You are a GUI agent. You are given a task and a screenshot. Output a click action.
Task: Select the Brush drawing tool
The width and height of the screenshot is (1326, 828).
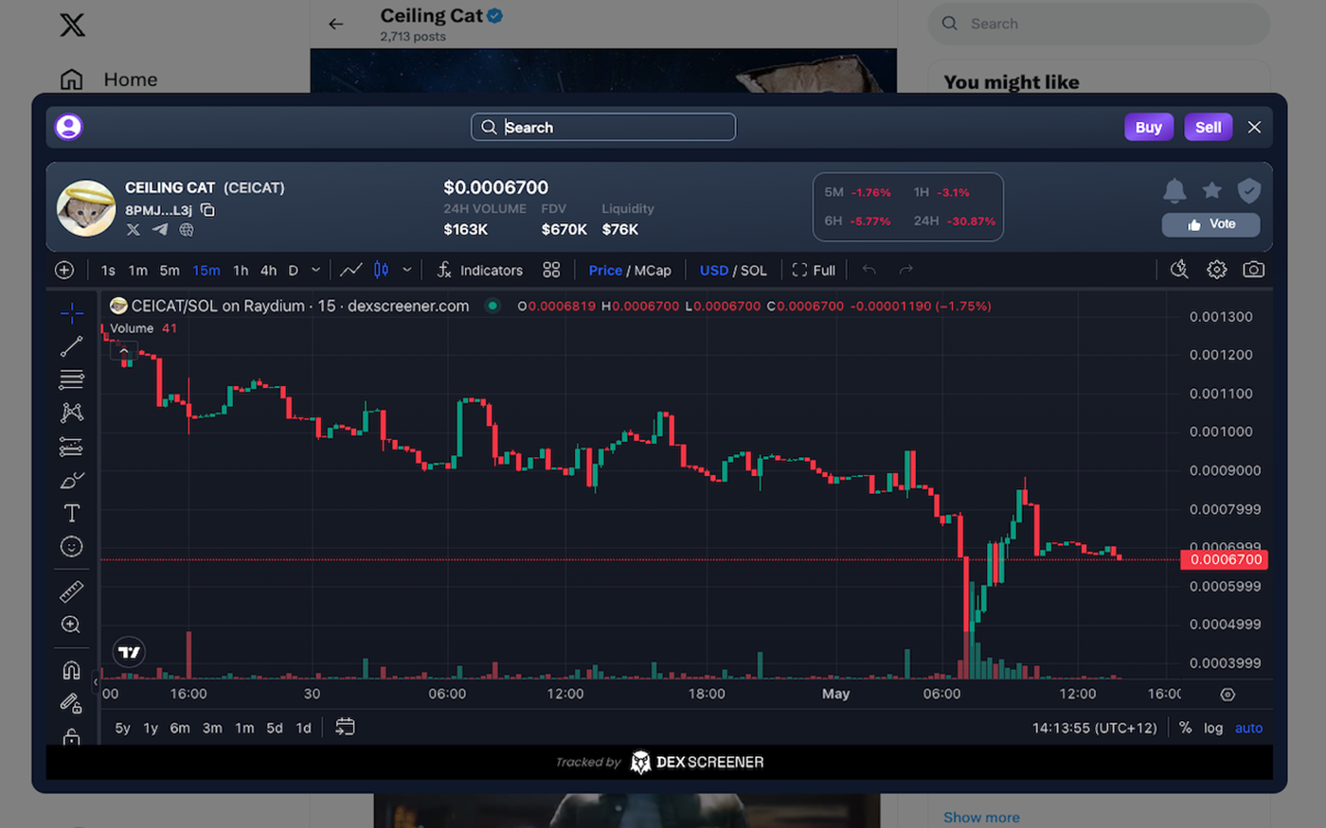tap(71, 480)
